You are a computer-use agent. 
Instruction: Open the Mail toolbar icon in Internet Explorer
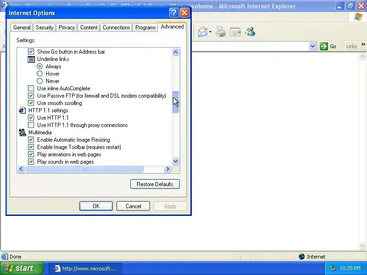tap(203, 32)
